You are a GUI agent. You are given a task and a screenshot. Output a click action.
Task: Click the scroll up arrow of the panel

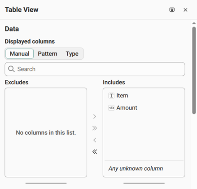(194, 23)
